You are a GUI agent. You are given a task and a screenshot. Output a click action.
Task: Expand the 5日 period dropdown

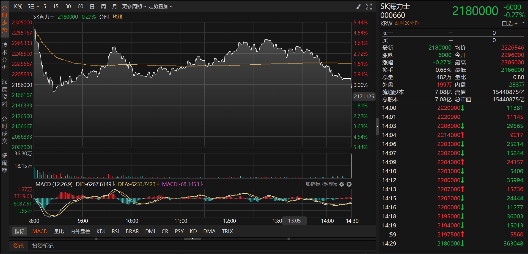(33, 6)
